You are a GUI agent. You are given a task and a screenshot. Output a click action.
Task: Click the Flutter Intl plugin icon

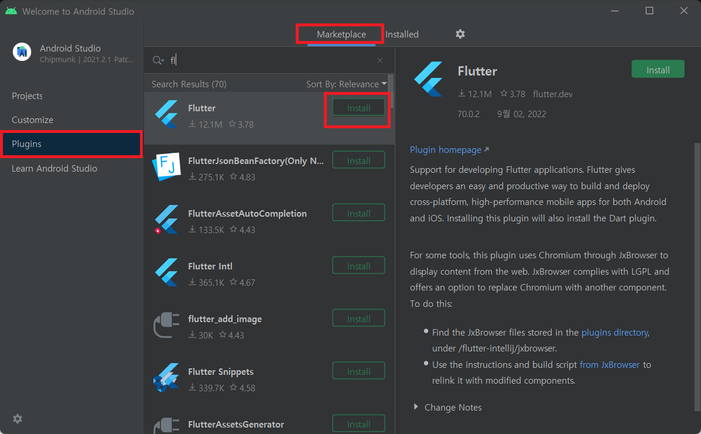tap(166, 272)
